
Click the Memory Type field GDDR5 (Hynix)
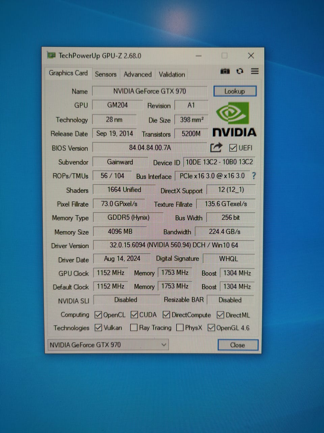[128, 217]
